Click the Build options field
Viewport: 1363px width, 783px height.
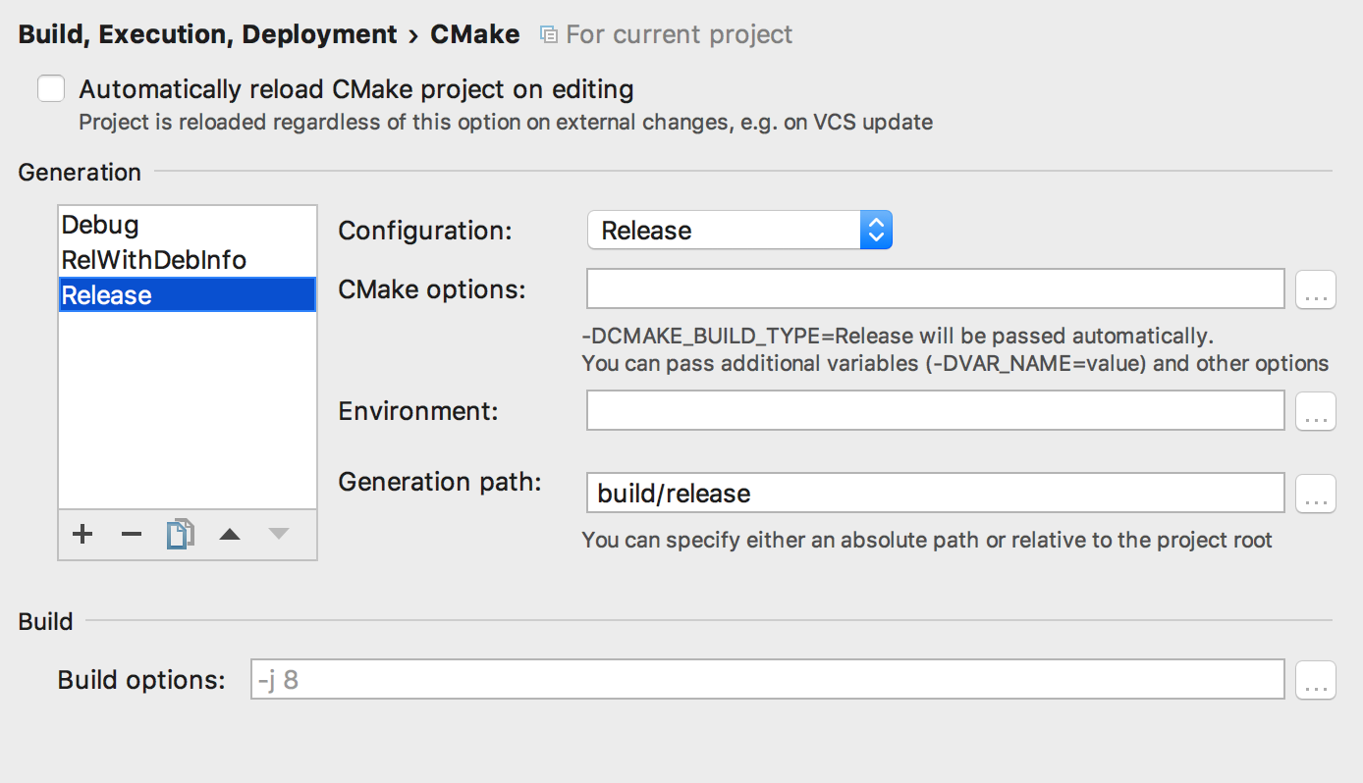pos(766,680)
